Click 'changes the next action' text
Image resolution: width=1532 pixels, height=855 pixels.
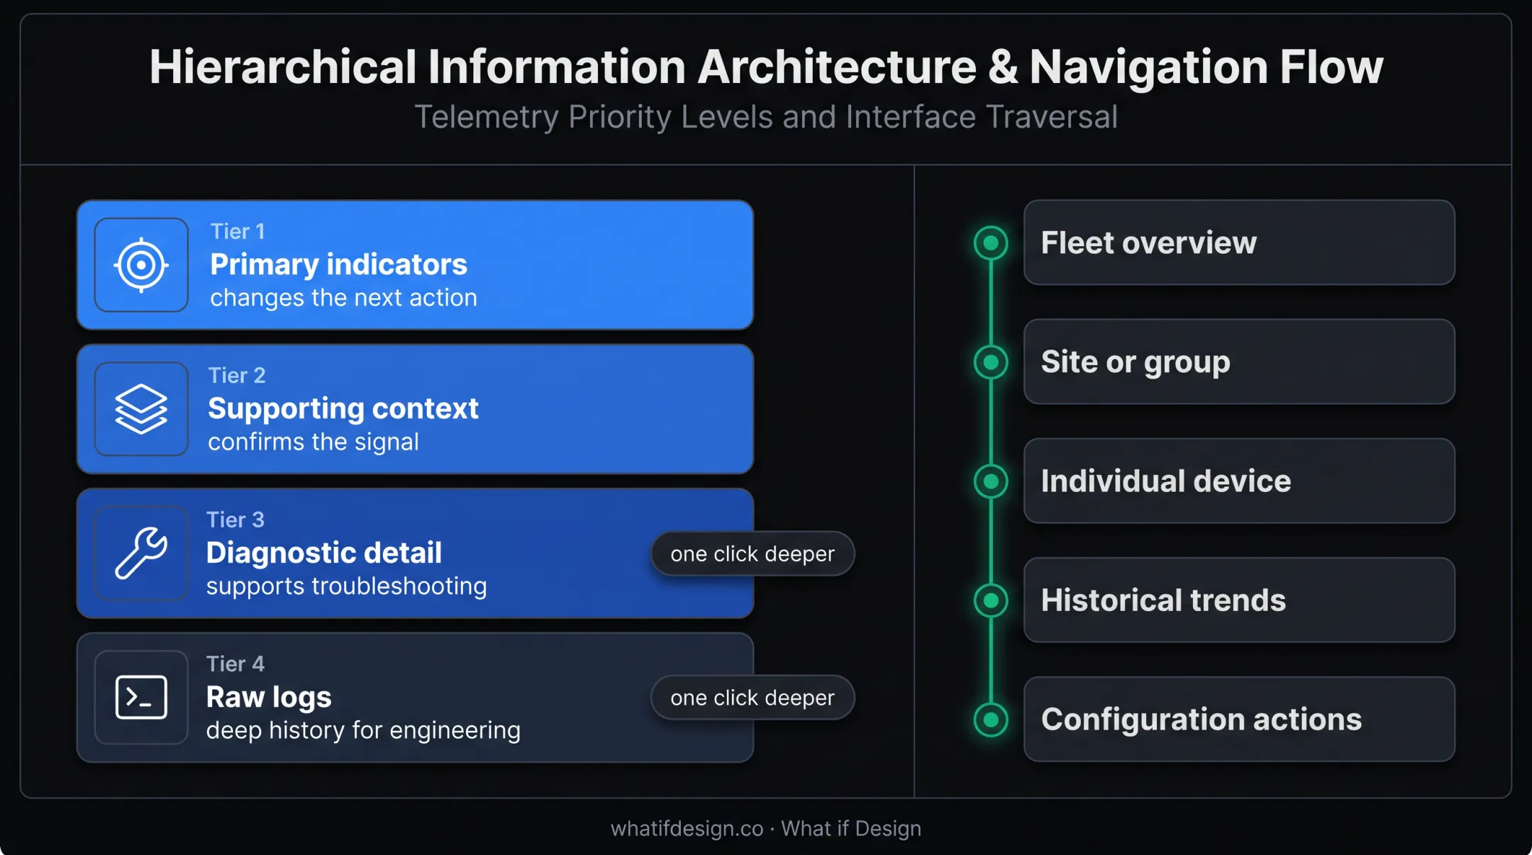pos(343,298)
